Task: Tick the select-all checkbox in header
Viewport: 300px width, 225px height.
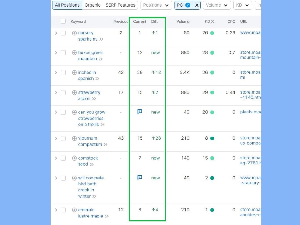Action: pyautogui.click(x=63, y=21)
